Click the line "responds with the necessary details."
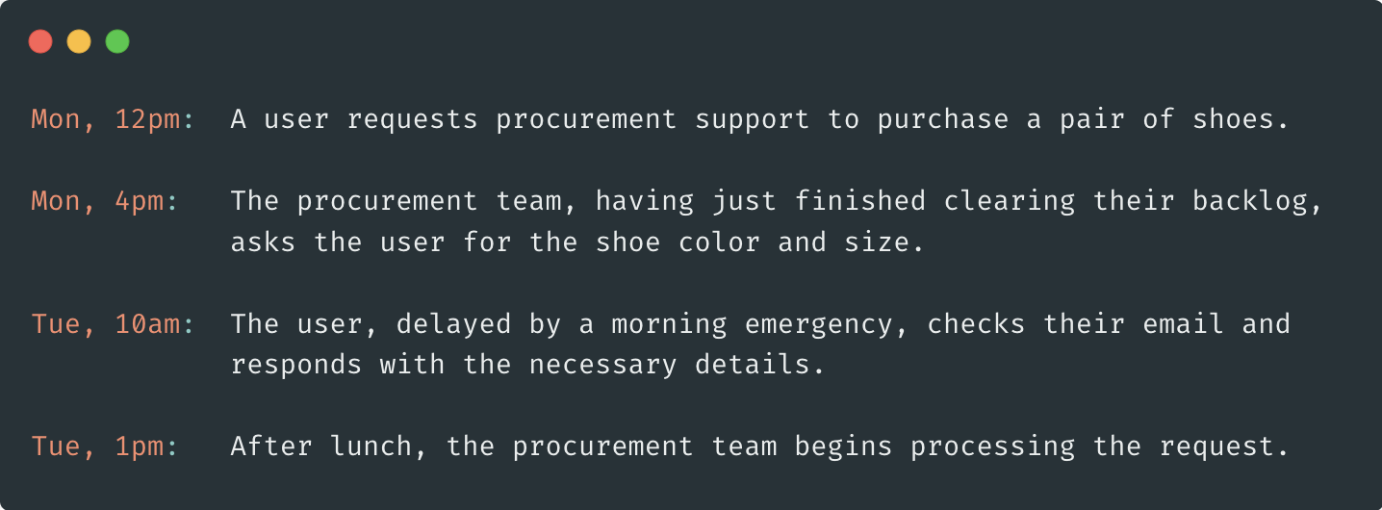The width and height of the screenshot is (1382, 510). pos(527,365)
